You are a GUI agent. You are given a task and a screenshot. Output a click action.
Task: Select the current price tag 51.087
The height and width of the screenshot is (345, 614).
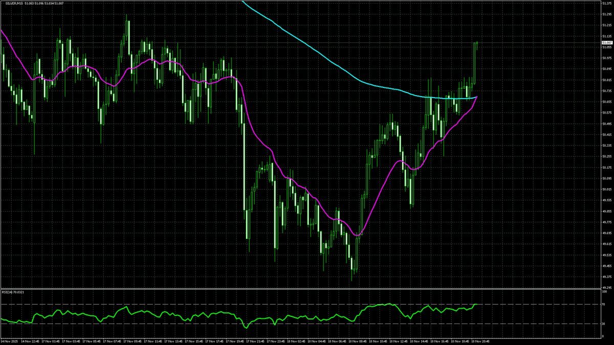pyautogui.click(x=607, y=43)
